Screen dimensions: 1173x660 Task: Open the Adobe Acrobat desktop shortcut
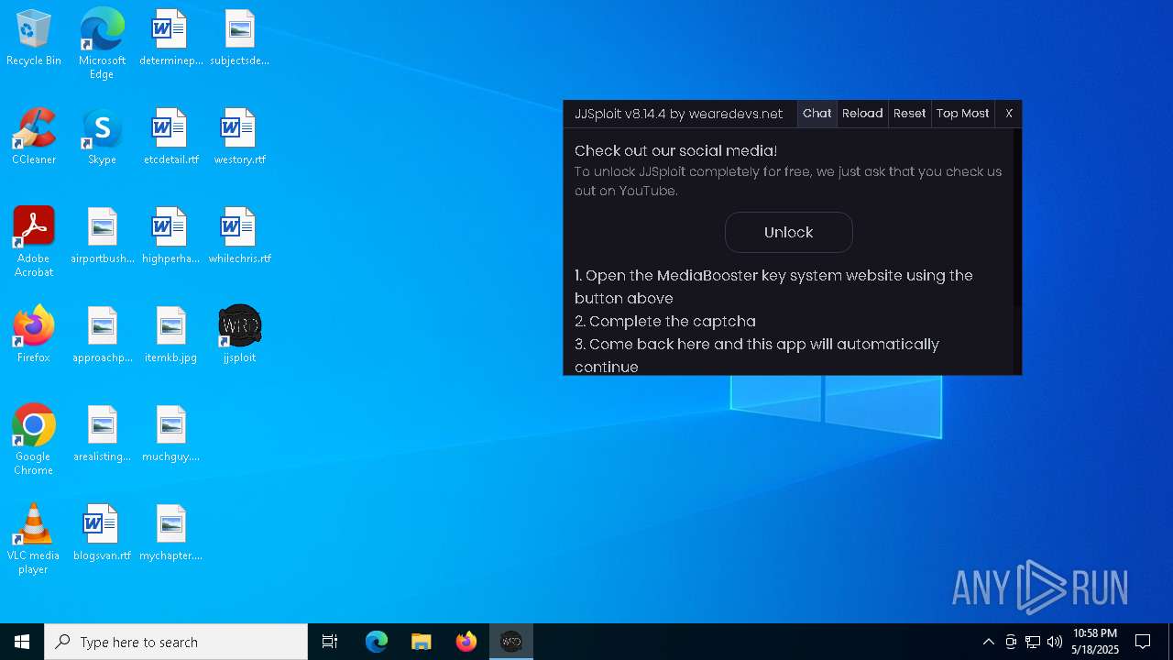34,242
